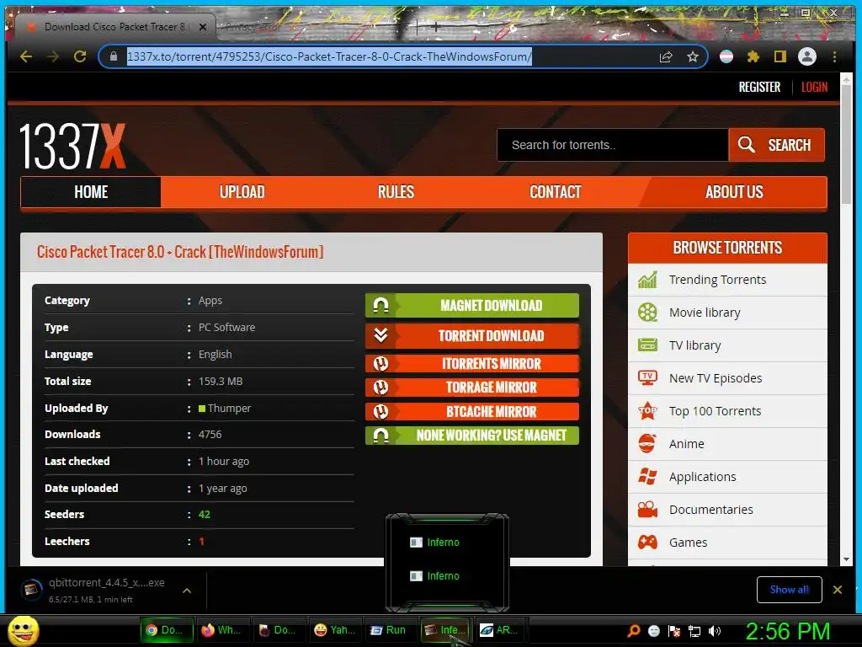The image size is (862, 647).
Task: Open the REGISTER link
Action: 759,87
